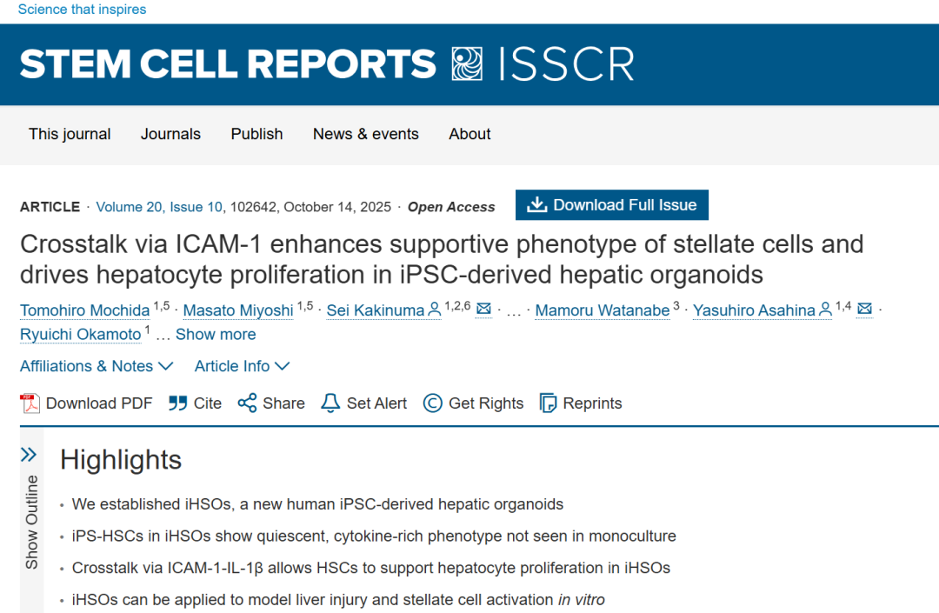Expand the Show Outline sidebar arrow
The height and width of the screenshot is (613, 939).
[x=29, y=455]
